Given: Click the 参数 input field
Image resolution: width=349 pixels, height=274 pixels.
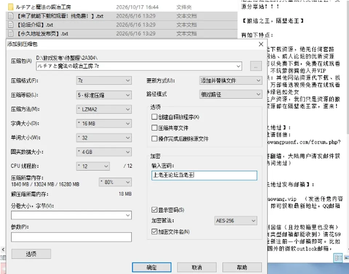Looking at the screenshot, I should click(x=71, y=237).
